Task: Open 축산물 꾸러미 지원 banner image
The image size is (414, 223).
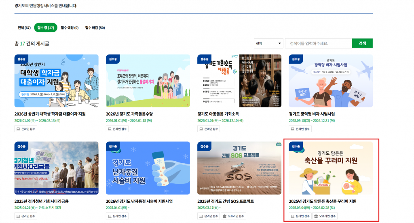Action: pyautogui.click(x=331, y=168)
